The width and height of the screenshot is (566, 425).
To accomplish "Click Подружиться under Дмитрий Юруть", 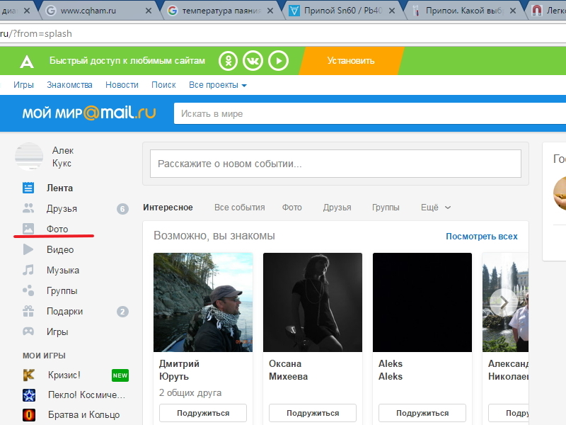I will click(203, 413).
